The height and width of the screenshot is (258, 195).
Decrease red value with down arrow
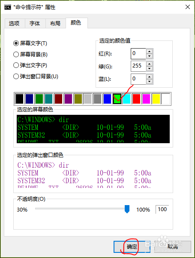point(149,56)
